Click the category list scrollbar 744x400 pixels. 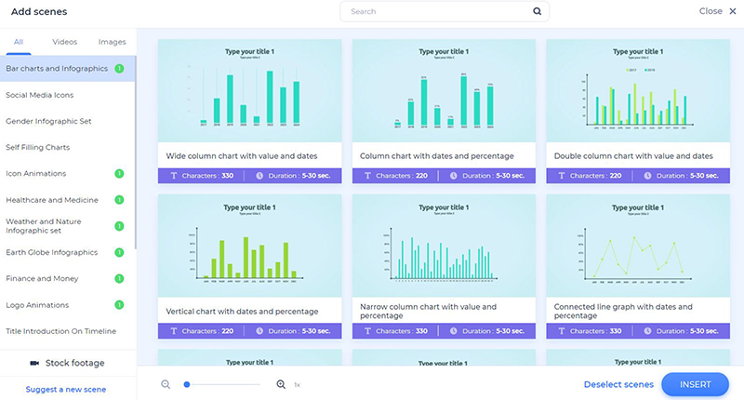click(136, 152)
